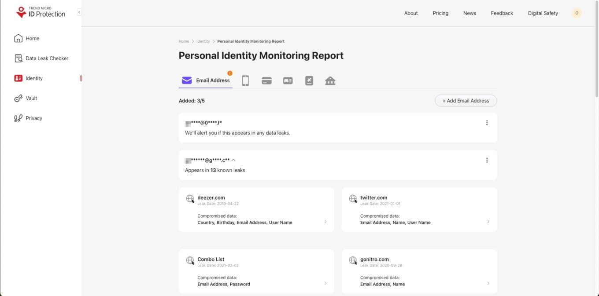Click the twitter.com compromised data list
The width and height of the screenshot is (599, 296).
click(396, 223)
